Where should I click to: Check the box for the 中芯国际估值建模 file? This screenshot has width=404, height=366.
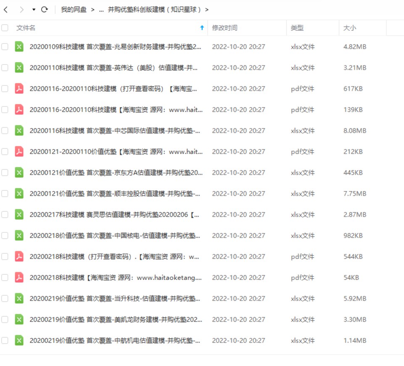pos(5,131)
